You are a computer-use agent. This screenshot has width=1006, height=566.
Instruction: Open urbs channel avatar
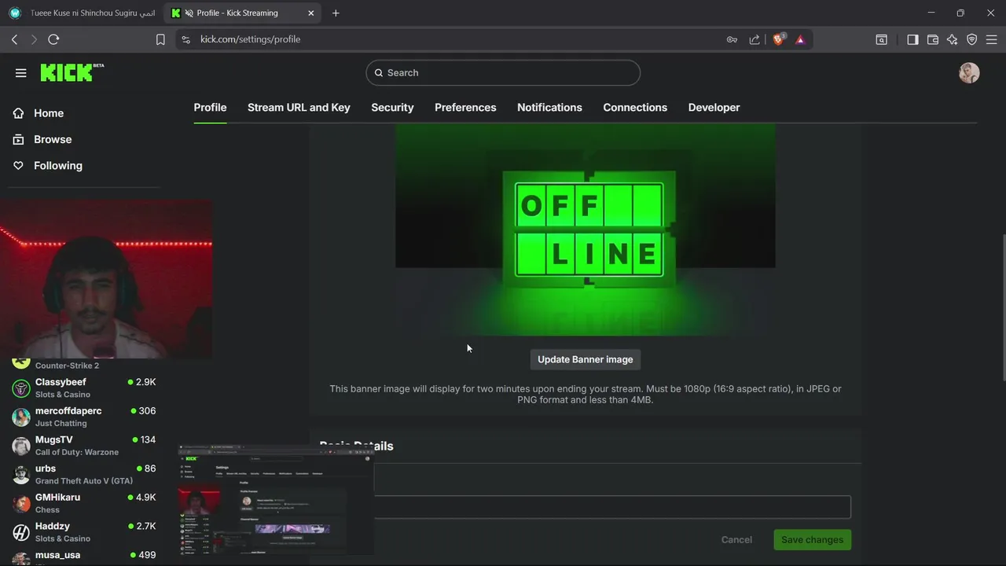pos(21,474)
